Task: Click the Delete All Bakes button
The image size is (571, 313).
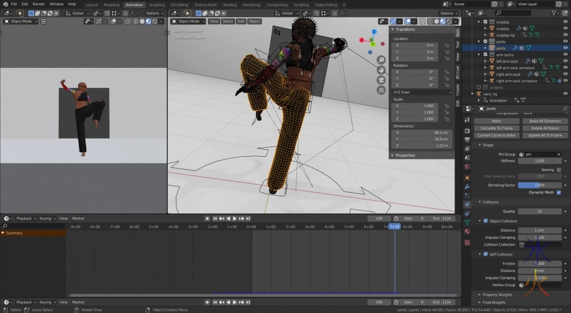Action: tap(544, 128)
